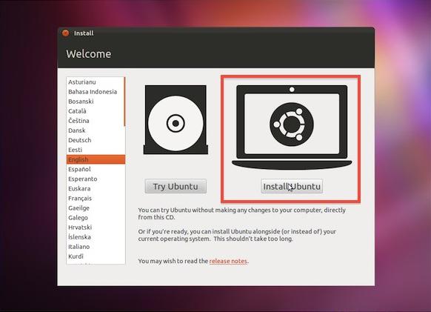
Task: Select the highlighted English entry
Action: click(x=96, y=159)
